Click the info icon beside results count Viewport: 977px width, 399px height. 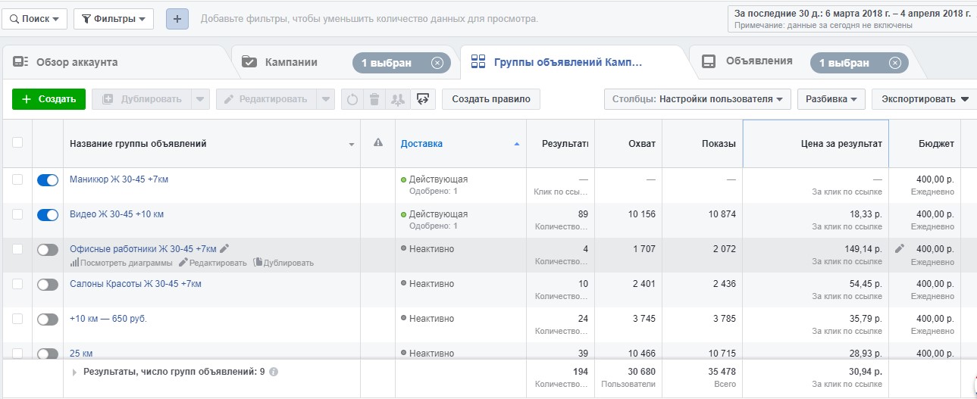click(x=274, y=372)
